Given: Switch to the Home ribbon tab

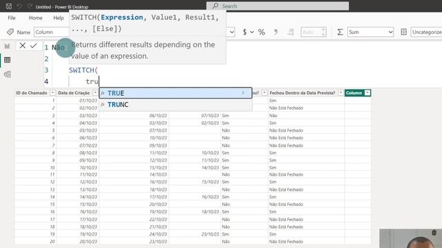Looking at the screenshot, I should [35, 18].
